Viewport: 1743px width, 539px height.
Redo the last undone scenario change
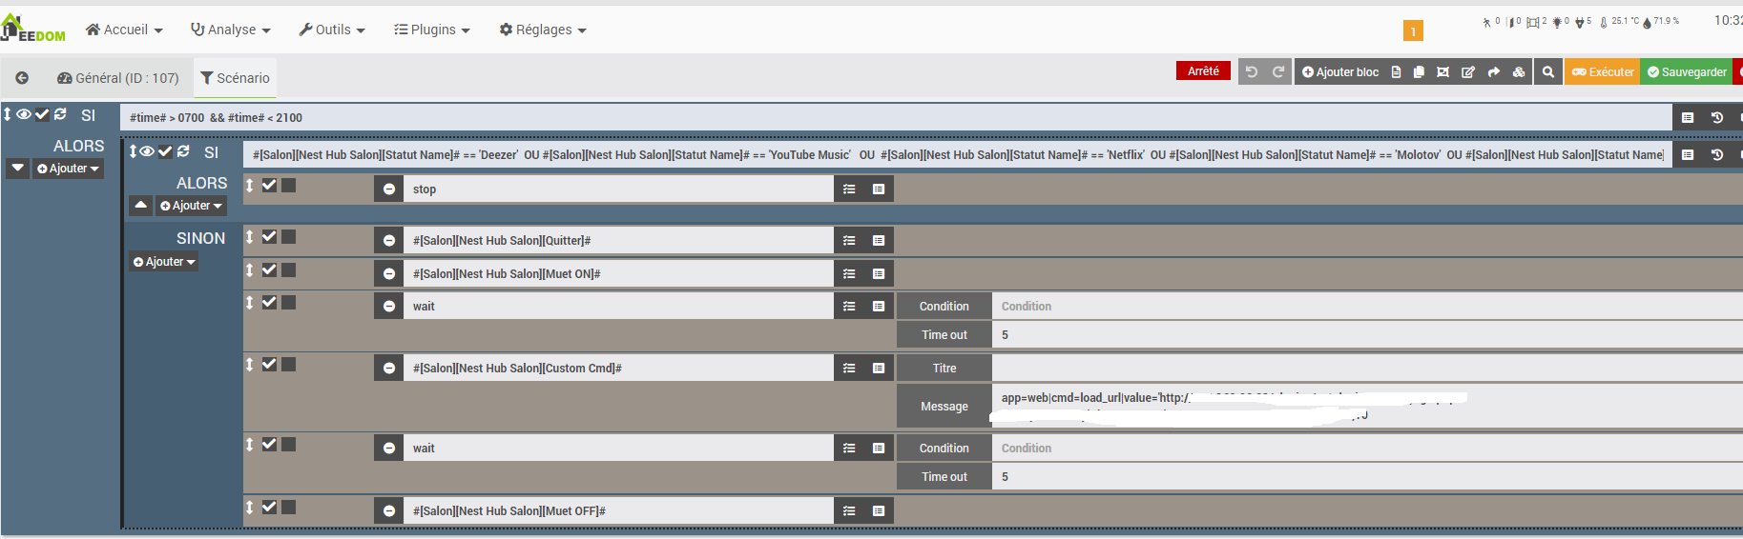click(x=1278, y=71)
